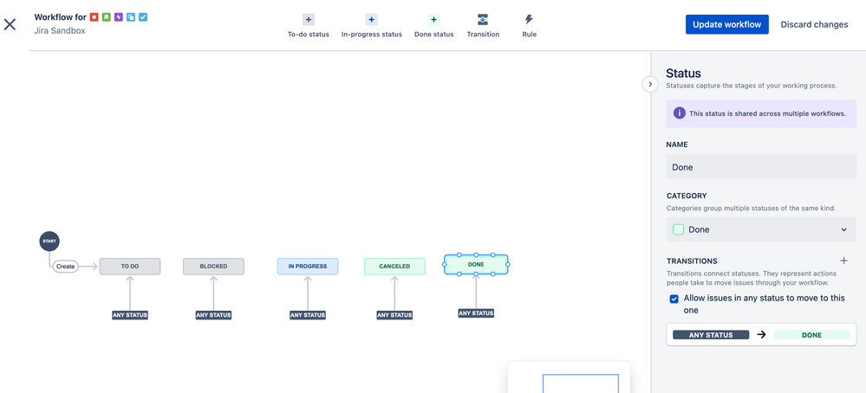Add an In-progress status
The width and height of the screenshot is (866, 393).
372,26
